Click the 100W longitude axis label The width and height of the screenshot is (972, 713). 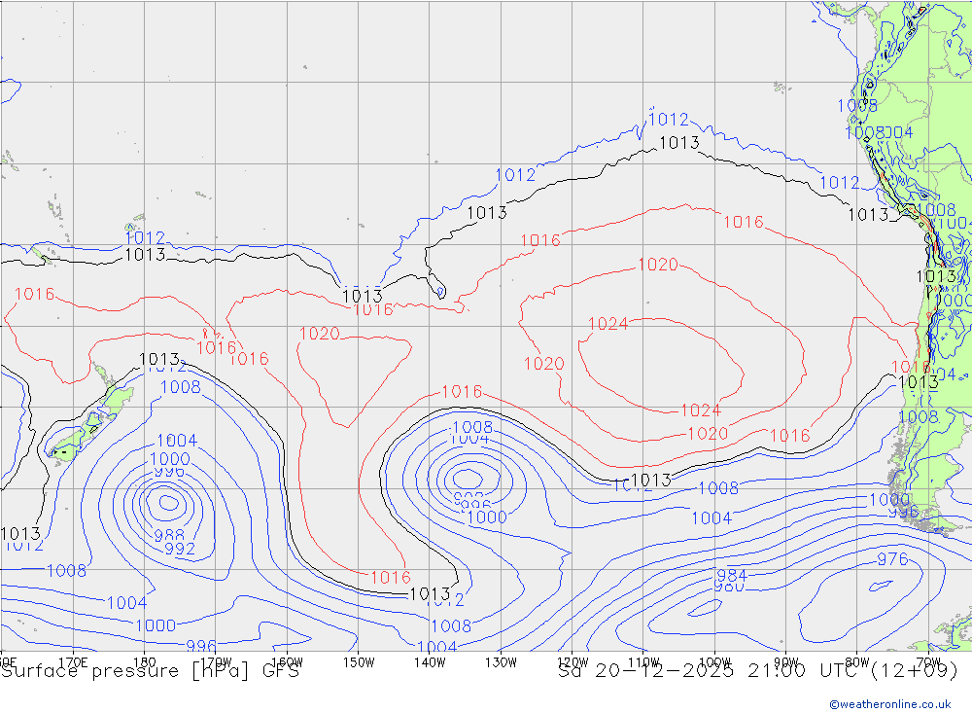[x=714, y=662]
